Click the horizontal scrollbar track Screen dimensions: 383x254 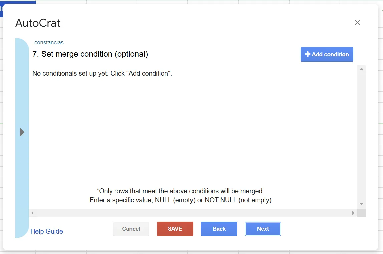pos(193,213)
